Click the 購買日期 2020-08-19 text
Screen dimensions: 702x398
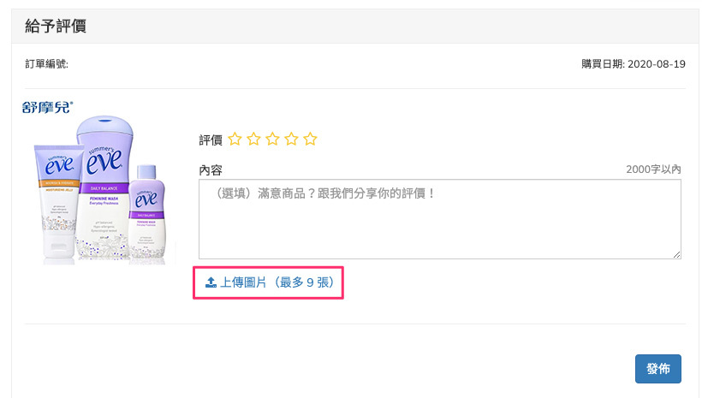(631, 64)
